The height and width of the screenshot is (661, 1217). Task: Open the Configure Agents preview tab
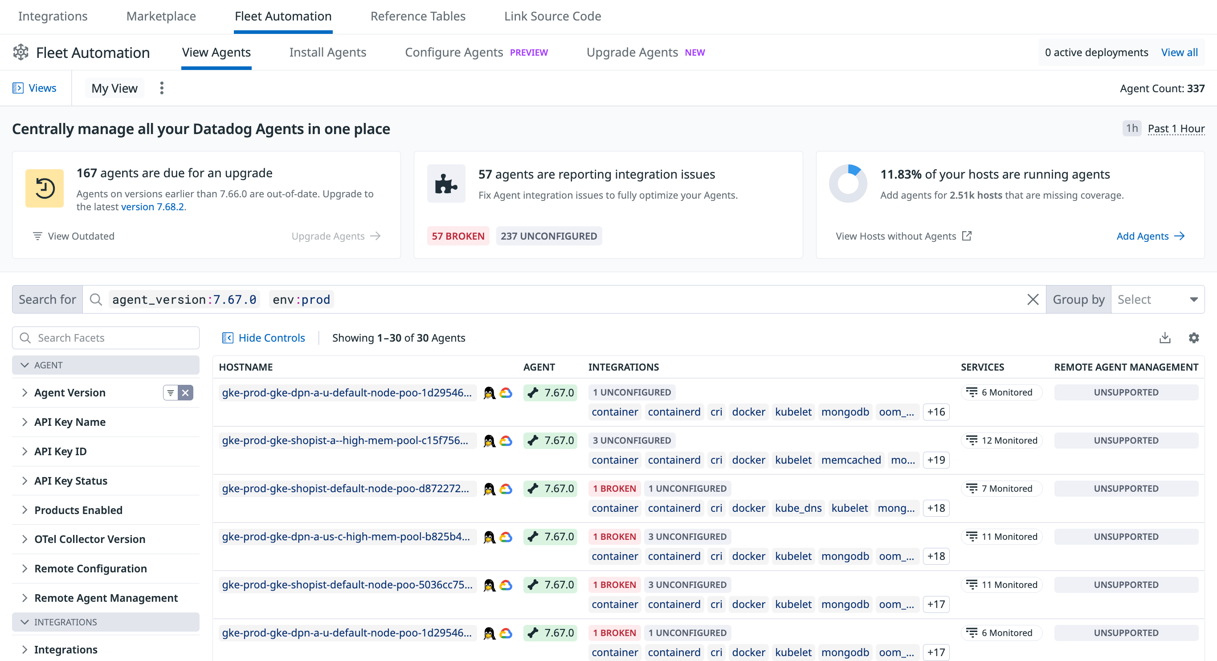point(476,53)
